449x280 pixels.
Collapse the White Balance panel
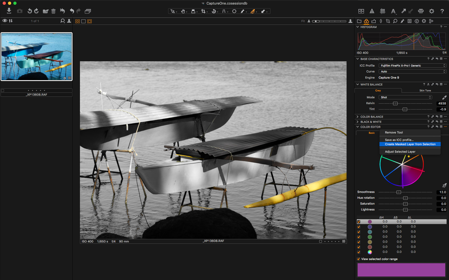tap(358, 84)
